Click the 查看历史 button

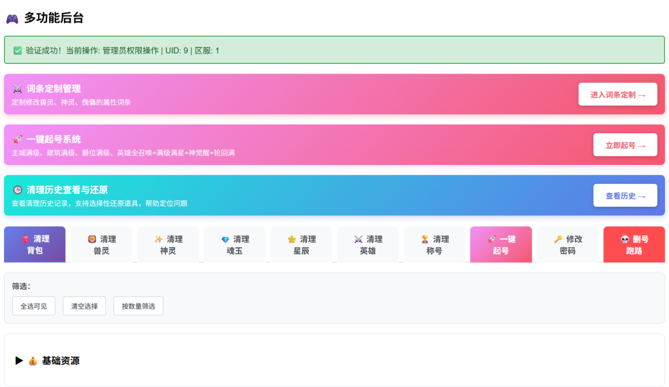pos(625,196)
